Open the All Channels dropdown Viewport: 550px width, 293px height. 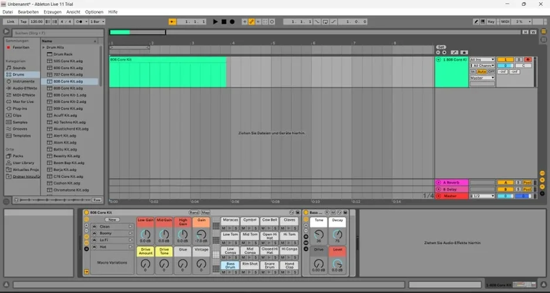tap(483, 66)
